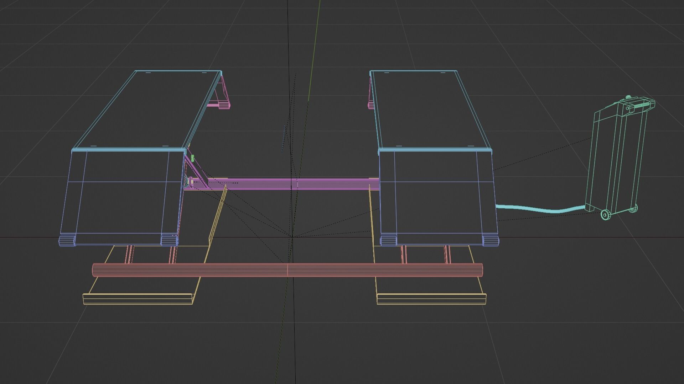684x384 pixels.
Task: Select the right platform's outer front foot
Action: [x=491, y=240]
